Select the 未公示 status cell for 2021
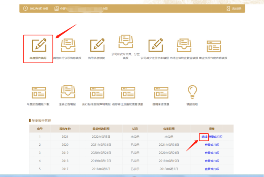 (135, 137)
